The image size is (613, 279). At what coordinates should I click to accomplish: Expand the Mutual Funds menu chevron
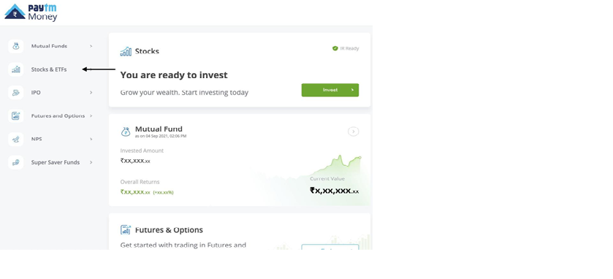pos(91,46)
